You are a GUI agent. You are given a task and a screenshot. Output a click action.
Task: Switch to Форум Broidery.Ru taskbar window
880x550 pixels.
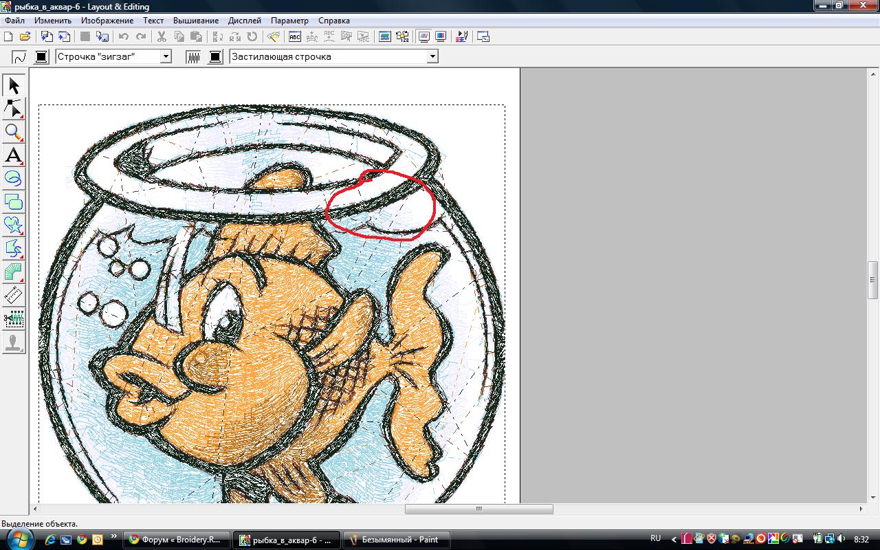pos(176,540)
